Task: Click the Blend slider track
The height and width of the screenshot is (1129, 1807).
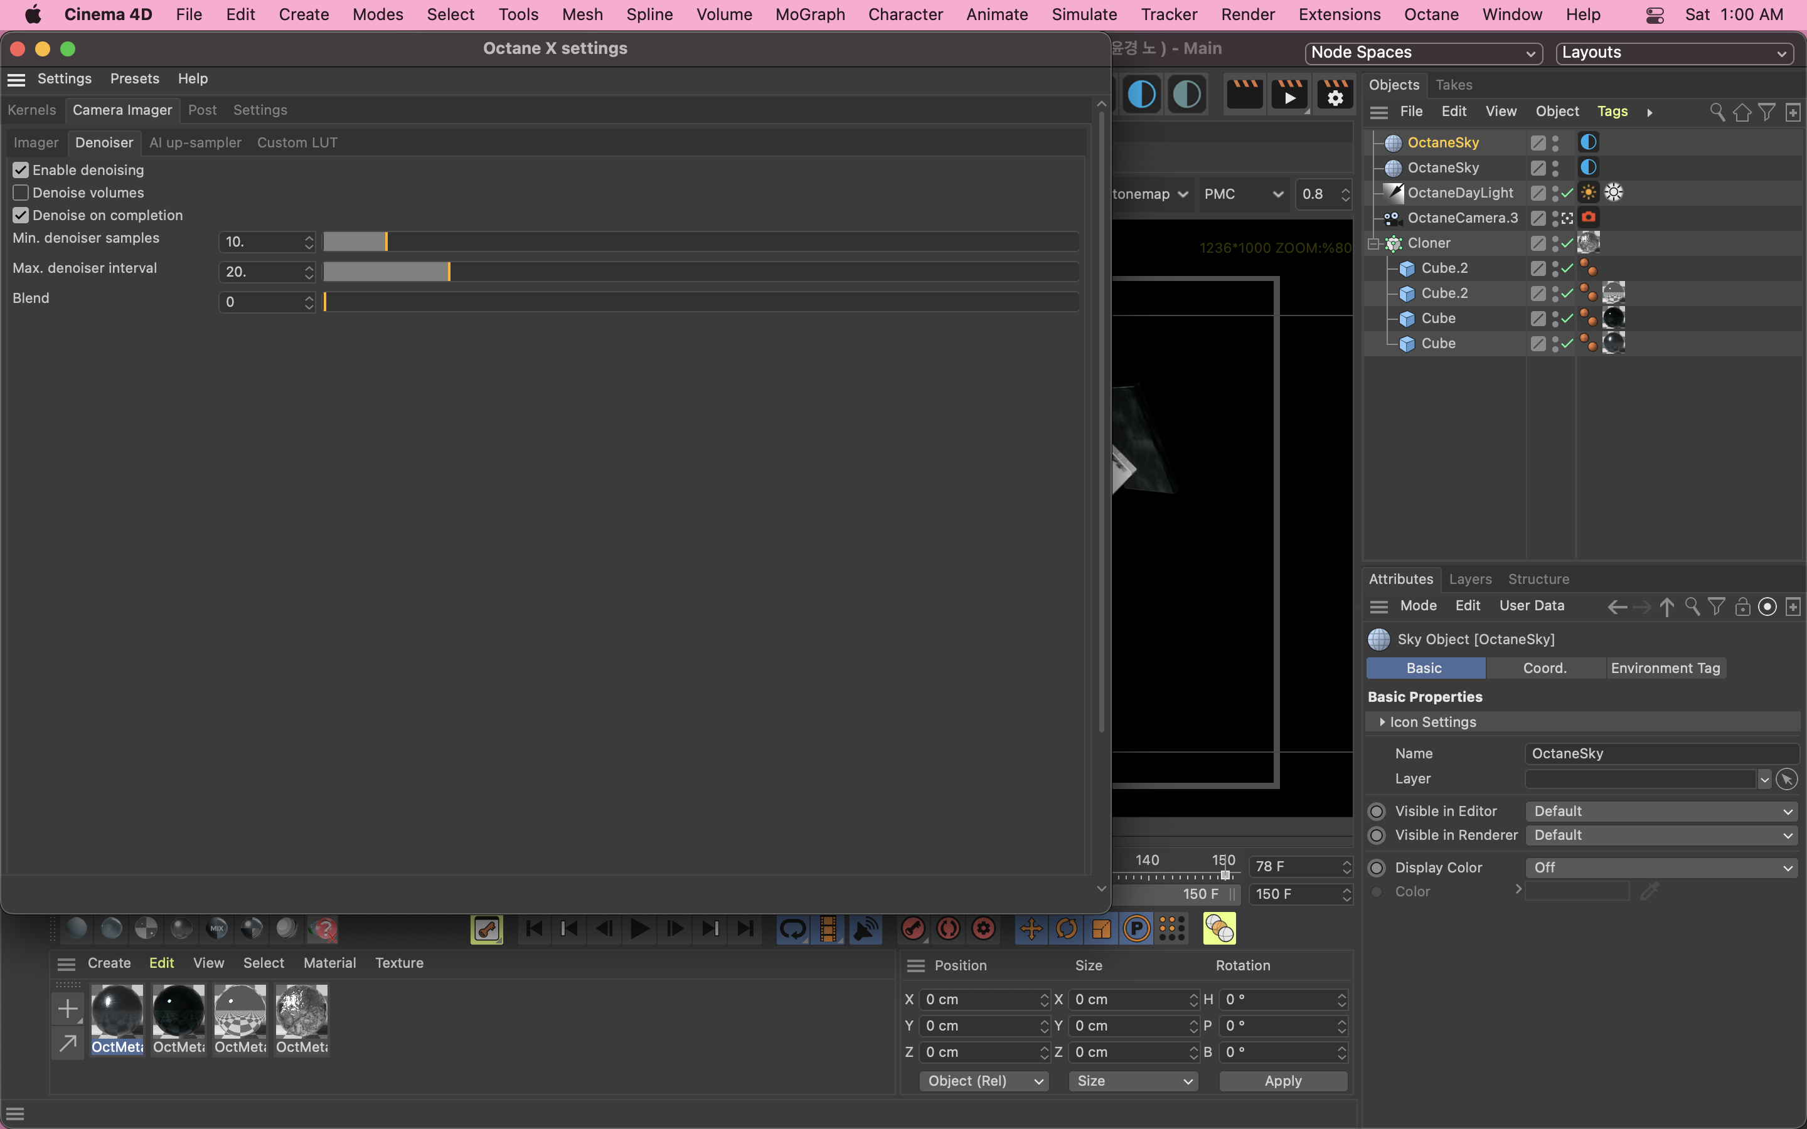Action: tap(700, 302)
